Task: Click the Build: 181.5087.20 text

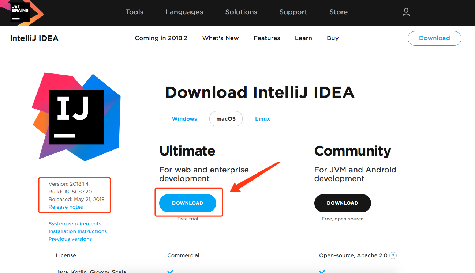Action: click(70, 192)
